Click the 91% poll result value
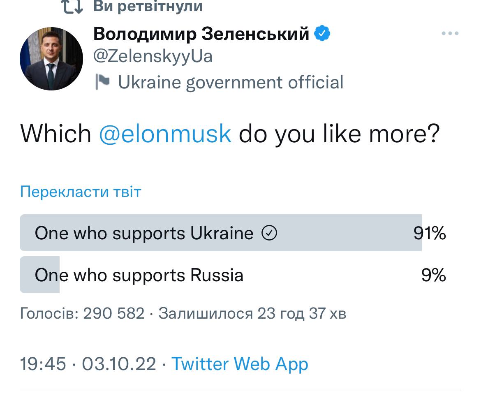The height and width of the screenshot is (398, 481). pyautogui.click(x=430, y=233)
